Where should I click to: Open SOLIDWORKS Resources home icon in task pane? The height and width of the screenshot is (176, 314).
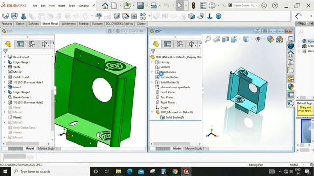[290, 54]
